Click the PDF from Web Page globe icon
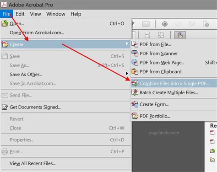This screenshot has height=172, width=217. point(135,62)
